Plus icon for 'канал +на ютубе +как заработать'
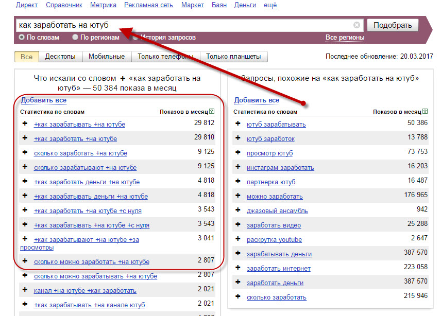 pyautogui.click(x=25, y=290)
